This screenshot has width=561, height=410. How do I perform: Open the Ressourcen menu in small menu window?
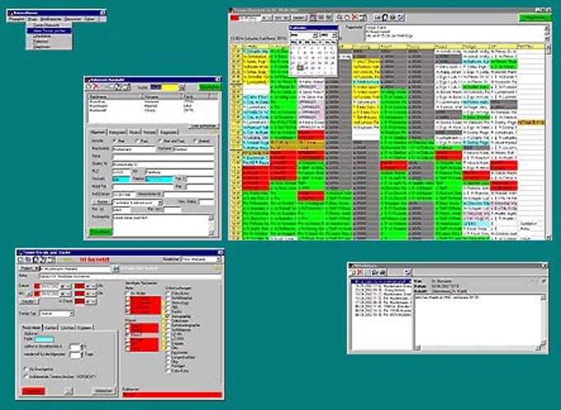pos(73,19)
